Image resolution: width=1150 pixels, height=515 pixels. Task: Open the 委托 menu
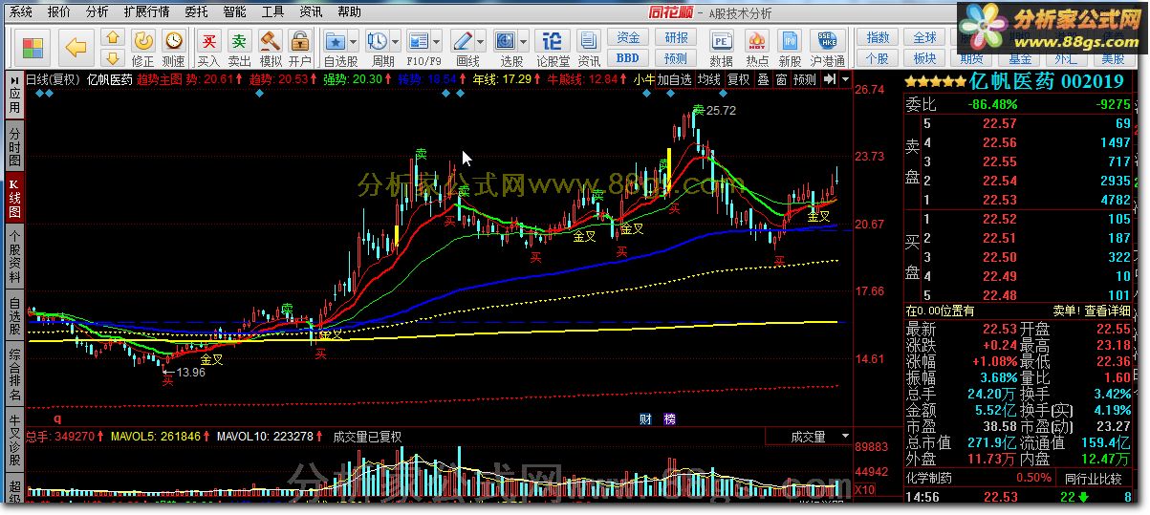coord(196,11)
